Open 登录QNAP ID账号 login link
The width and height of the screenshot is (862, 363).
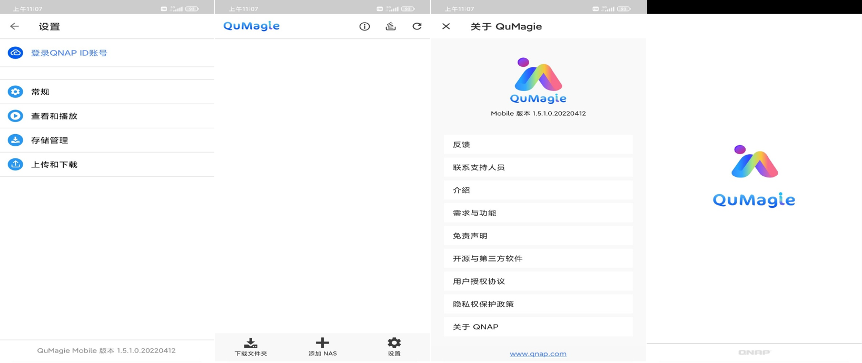pos(69,53)
